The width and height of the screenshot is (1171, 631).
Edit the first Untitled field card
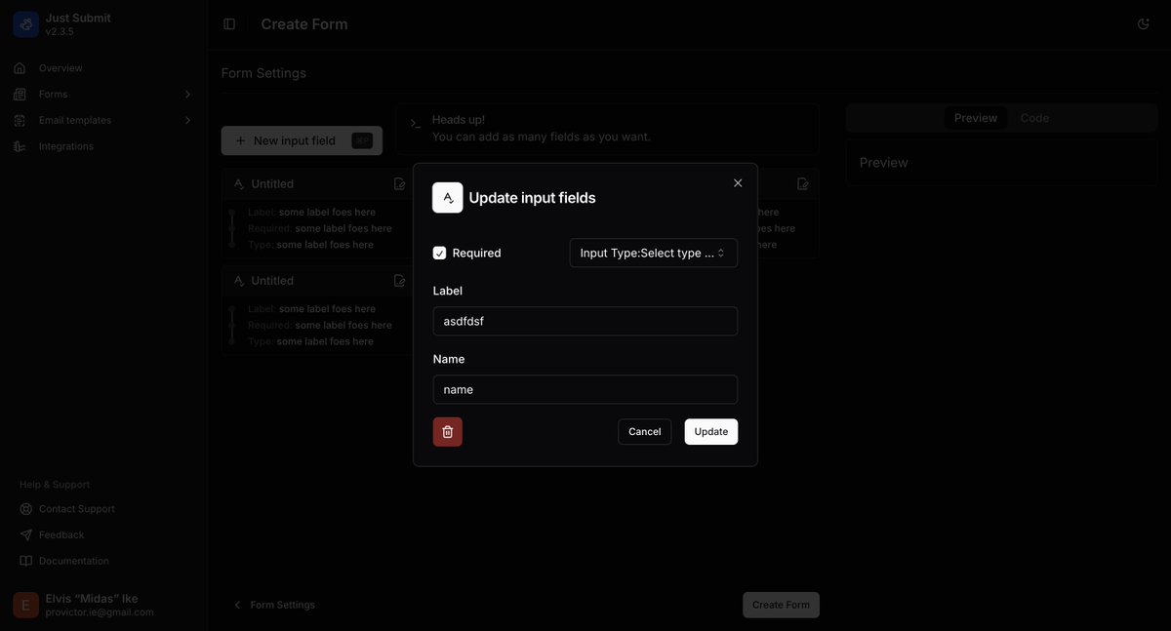(399, 184)
